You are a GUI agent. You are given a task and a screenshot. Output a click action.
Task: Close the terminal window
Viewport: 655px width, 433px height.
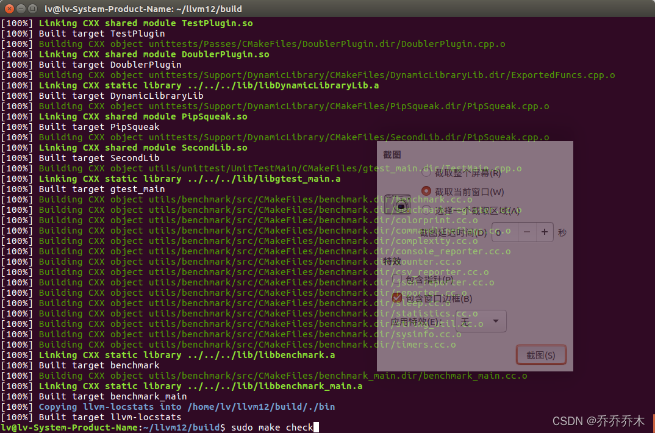coord(9,9)
